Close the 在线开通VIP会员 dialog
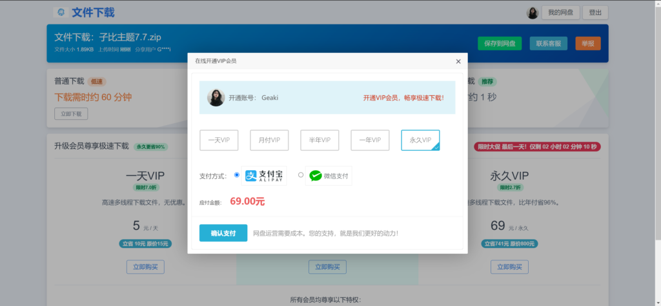 [x=458, y=61]
